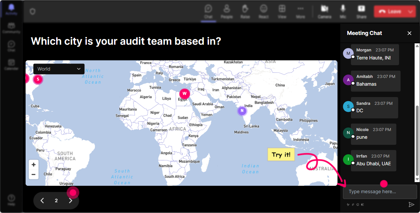Click the chat scrollbar thumb
420x213 pixels.
tap(417, 141)
